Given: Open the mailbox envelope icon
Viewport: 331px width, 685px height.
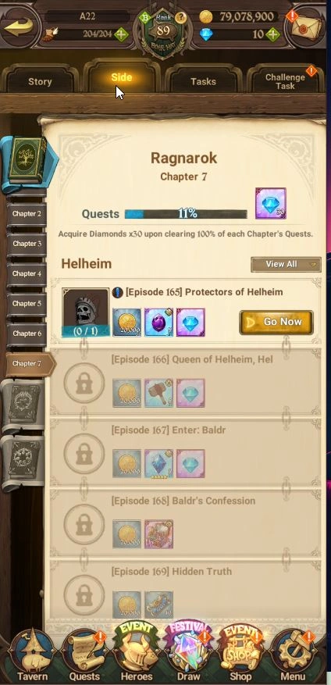Looking at the screenshot, I should (307, 27).
